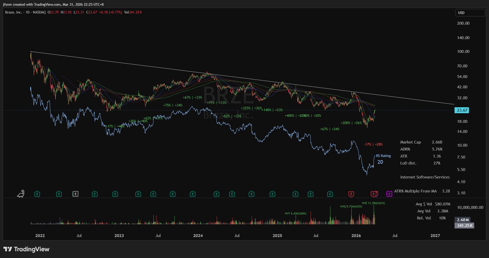Open the USD currency selector
Image resolution: width=489 pixels, height=258 pixels.
pos(470,13)
